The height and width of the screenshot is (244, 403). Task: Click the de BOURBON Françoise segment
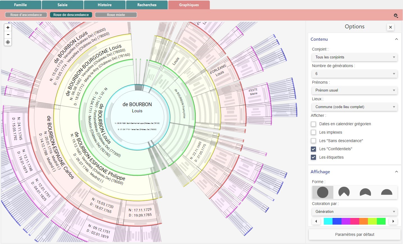coord(180,104)
